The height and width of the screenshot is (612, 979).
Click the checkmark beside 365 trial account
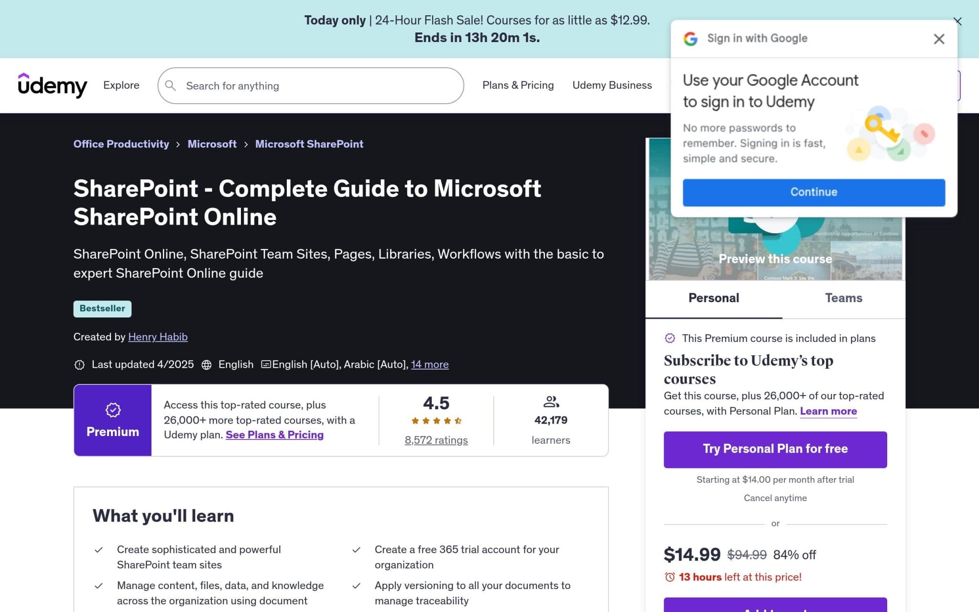click(x=356, y=550)
